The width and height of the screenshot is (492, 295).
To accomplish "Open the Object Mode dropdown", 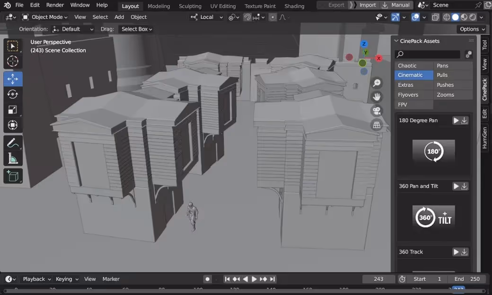I will [x=44, y=17].
